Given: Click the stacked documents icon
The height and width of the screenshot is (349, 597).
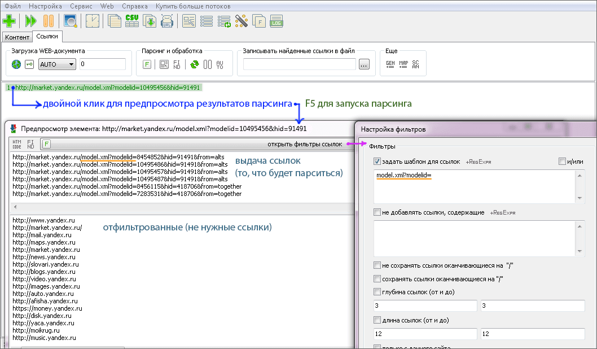Looking at the screenshot, I should pyautogui.click(x=114, y=21).
